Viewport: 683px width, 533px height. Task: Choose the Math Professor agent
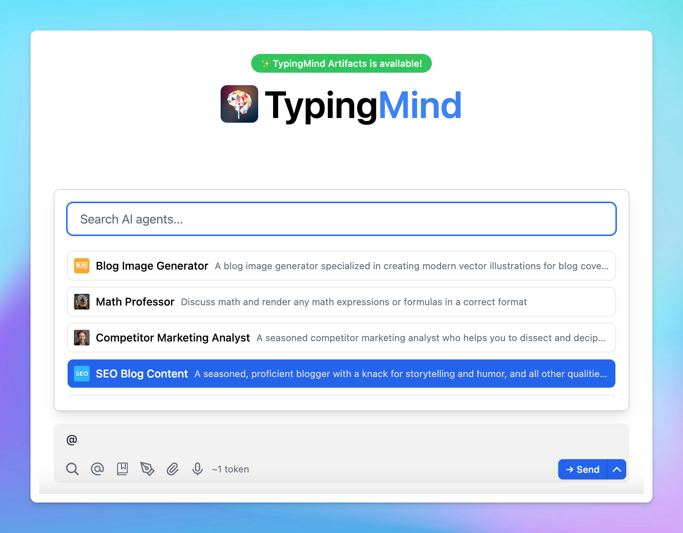pos(341,302)
